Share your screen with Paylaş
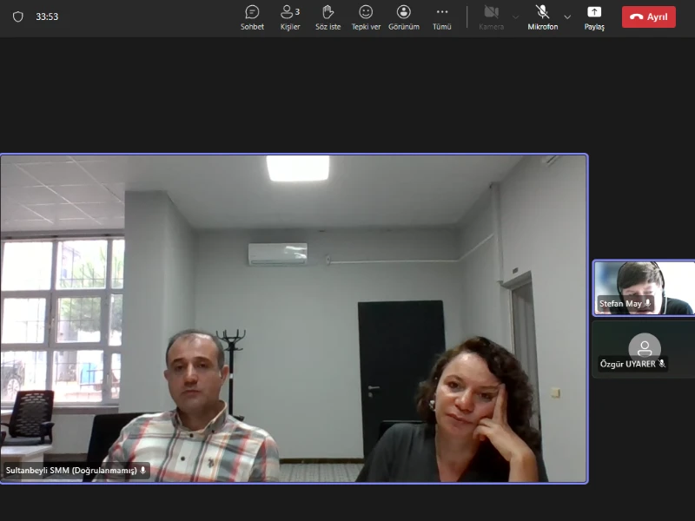695x521 pixels. point(594,16)
